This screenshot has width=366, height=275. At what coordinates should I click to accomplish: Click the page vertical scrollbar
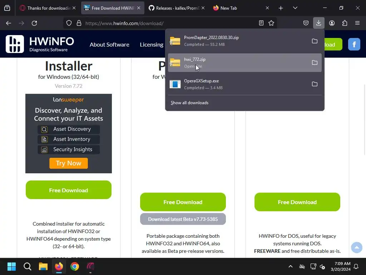pyautogui.click(x=365, y=120)
